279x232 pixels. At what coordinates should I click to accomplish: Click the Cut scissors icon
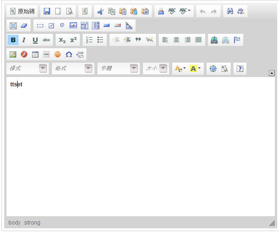101,11
